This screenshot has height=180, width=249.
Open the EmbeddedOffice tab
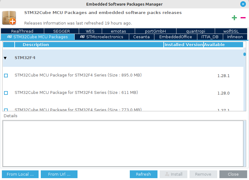point(176,37)
